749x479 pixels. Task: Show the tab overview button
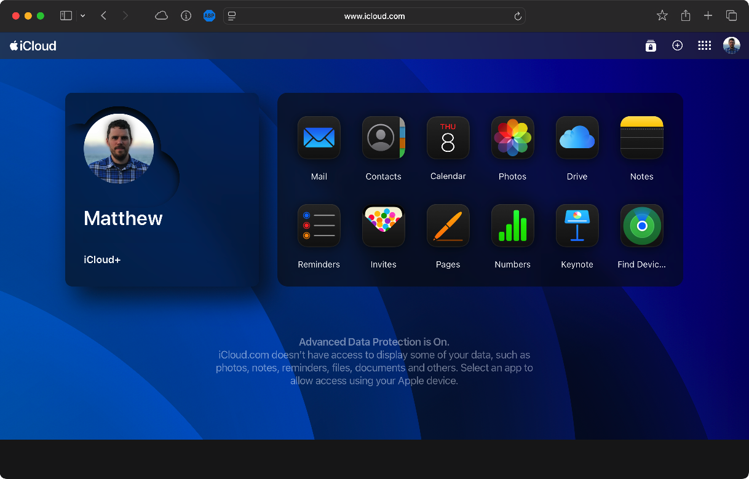click(x=731, y=16)
